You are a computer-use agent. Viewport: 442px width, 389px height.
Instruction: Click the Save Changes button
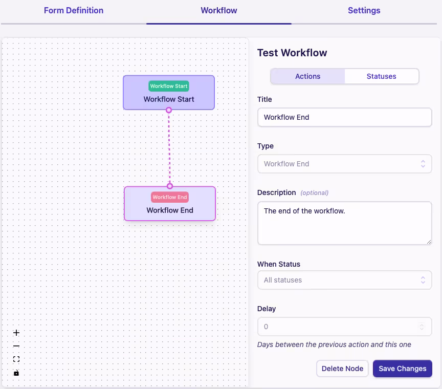(x=402, y=369)
